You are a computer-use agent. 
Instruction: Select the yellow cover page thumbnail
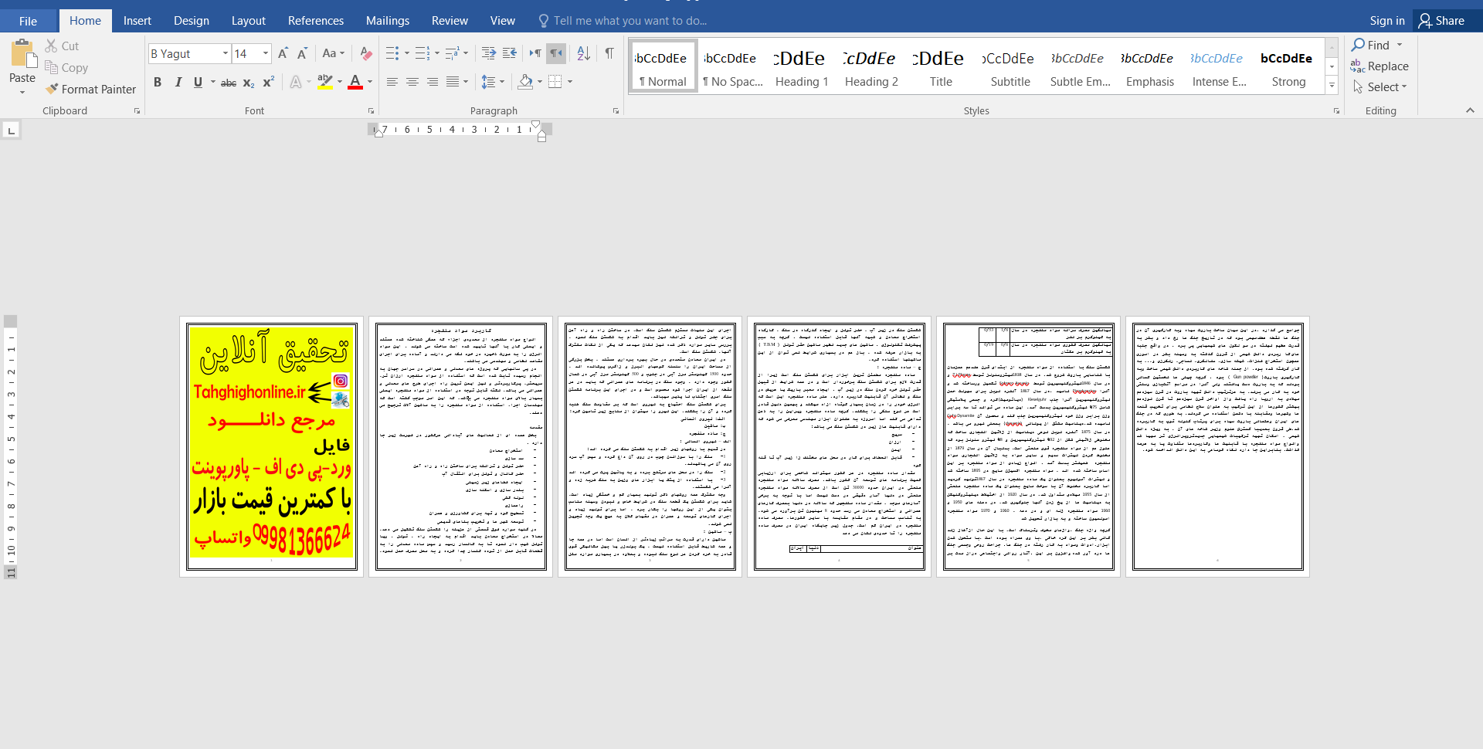click(x=271, y=446)
